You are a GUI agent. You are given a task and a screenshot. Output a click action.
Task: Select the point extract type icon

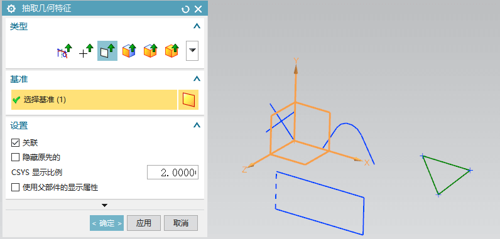(x=87, y=51)
